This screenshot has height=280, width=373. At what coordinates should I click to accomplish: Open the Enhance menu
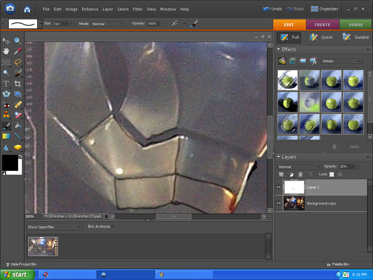(x=90, y=9)
